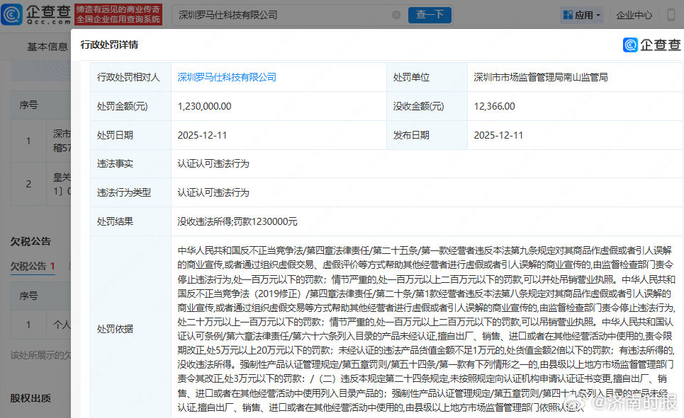This screenshot has width=684, height=418.
Task: Open 企业中心 from the top navigation
Action: 634,14
